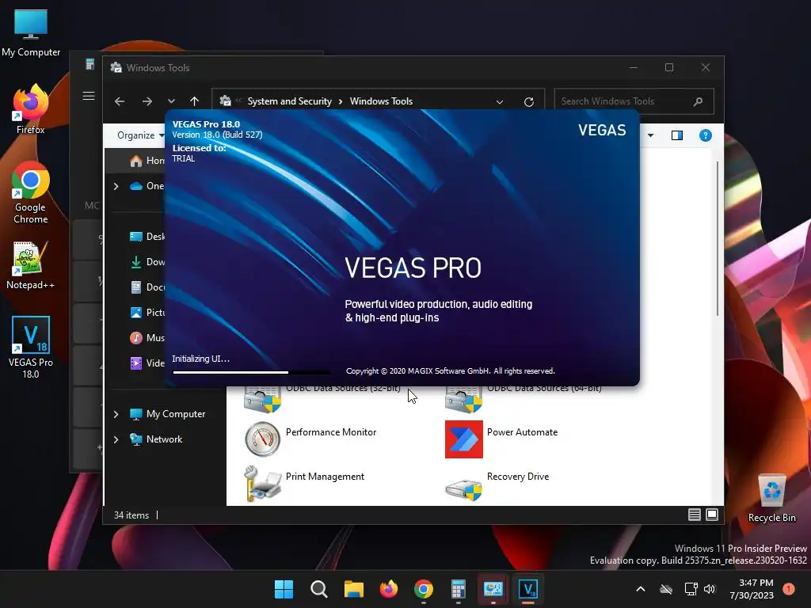
Task: Click the Windows Tools vertical scrollbar
Action: [x=718, y=238]
